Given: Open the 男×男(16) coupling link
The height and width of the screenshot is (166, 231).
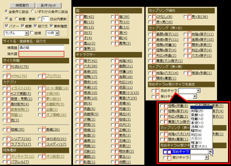Looking at the screenshot, I should click(164, 22).
